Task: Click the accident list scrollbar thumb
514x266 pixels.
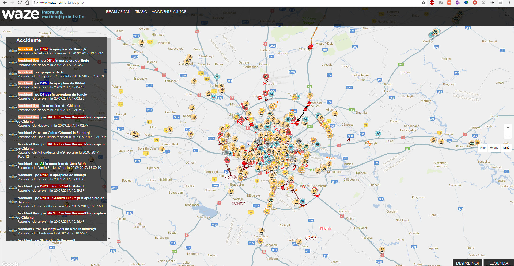Action: click(109, 115)
